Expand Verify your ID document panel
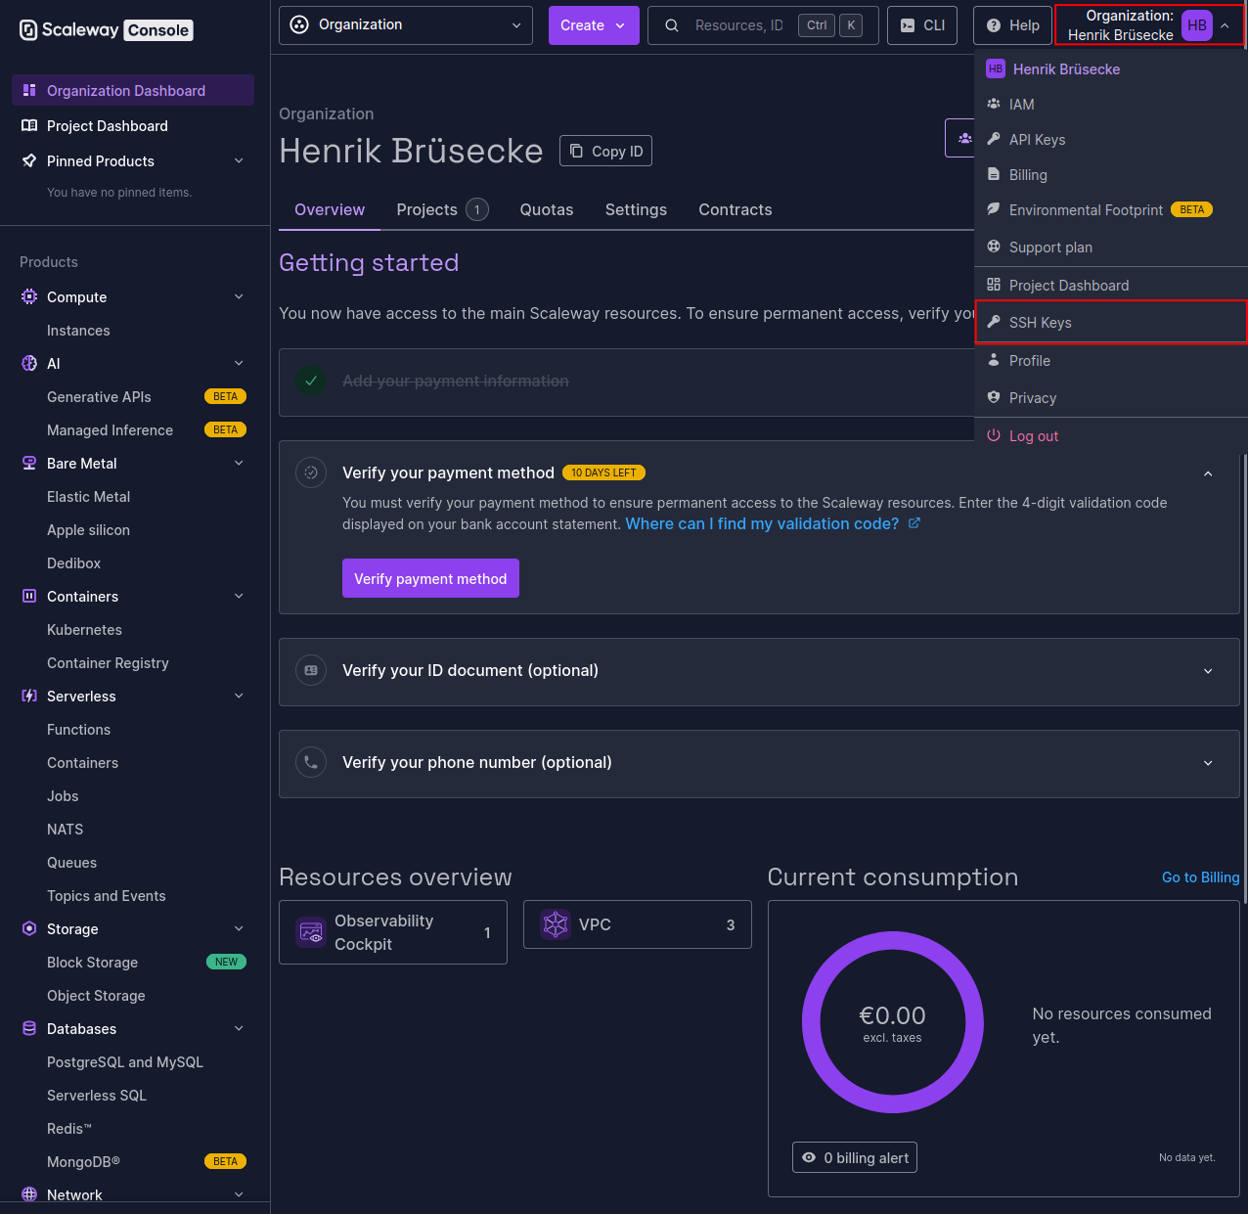The width and height of the screenshot is (1248, 1214). [x=1208, y=671]
